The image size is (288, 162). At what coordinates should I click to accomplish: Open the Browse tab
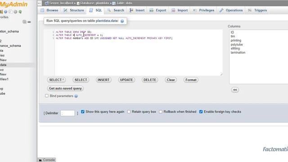point(49,10)
